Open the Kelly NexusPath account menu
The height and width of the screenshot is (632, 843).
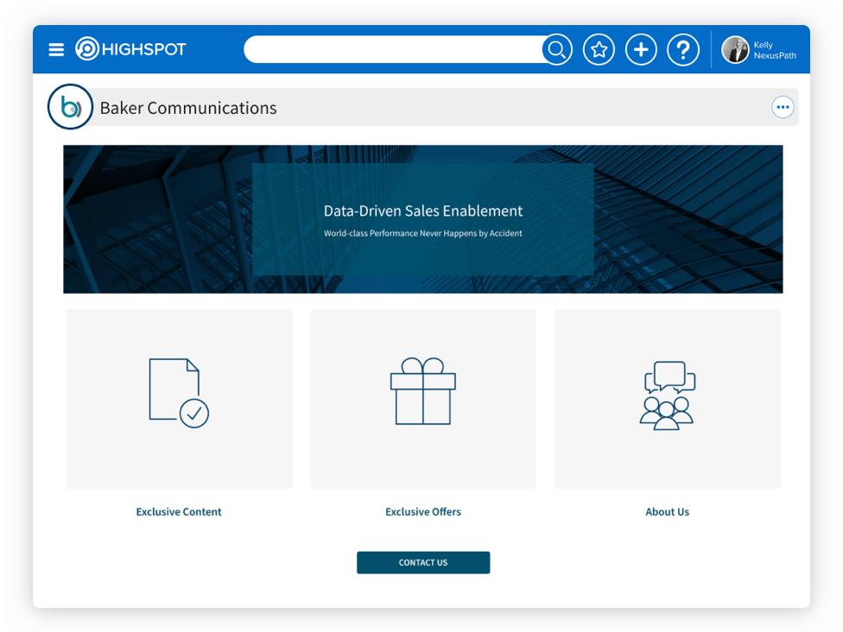tap(774, 50)
